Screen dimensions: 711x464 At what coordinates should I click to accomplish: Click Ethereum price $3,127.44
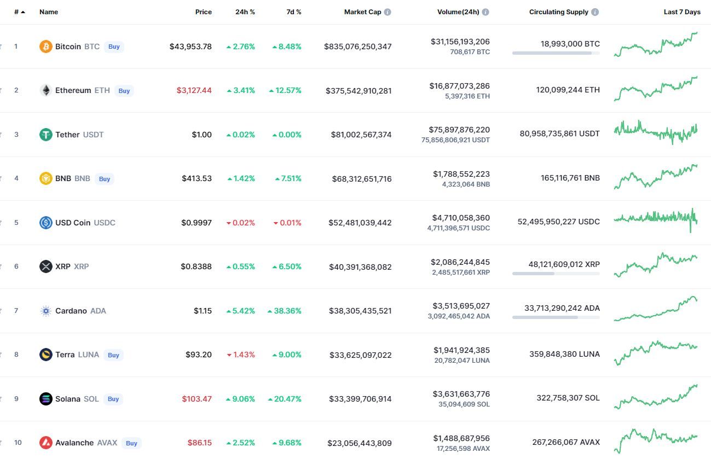click(x=194, y=90)
